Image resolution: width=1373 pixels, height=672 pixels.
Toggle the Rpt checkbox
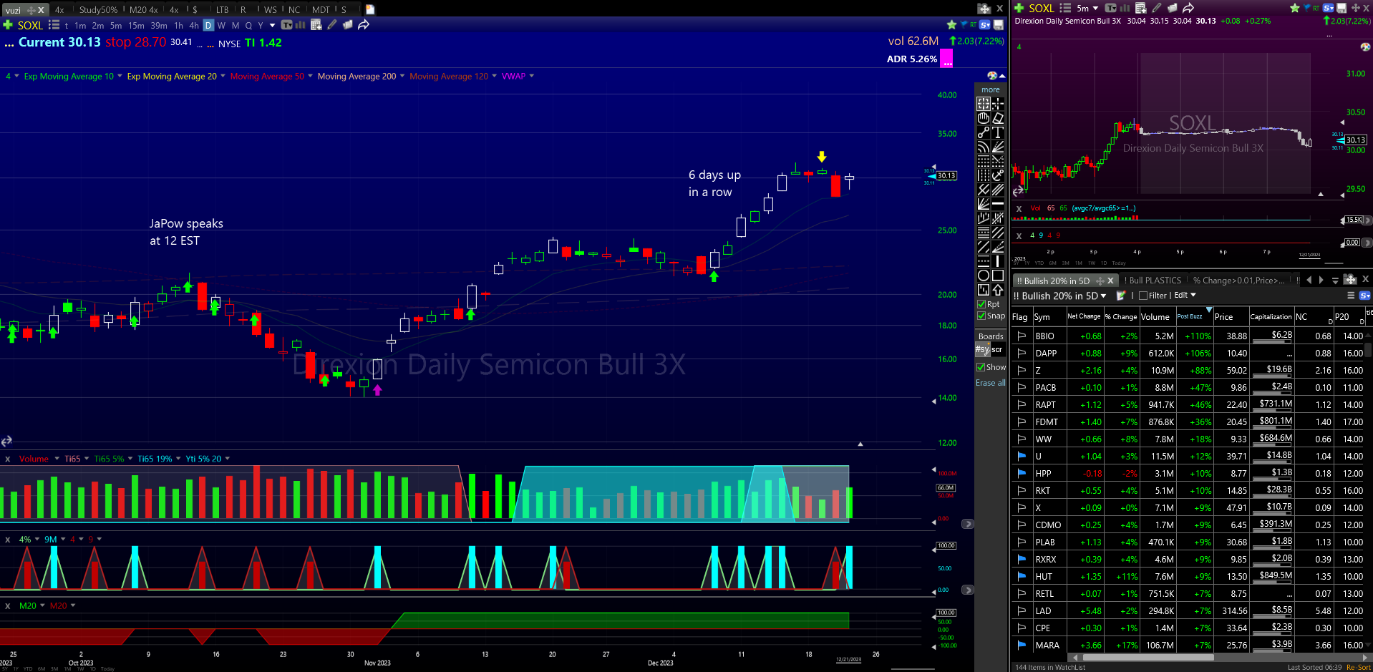[x=981, y=304]
